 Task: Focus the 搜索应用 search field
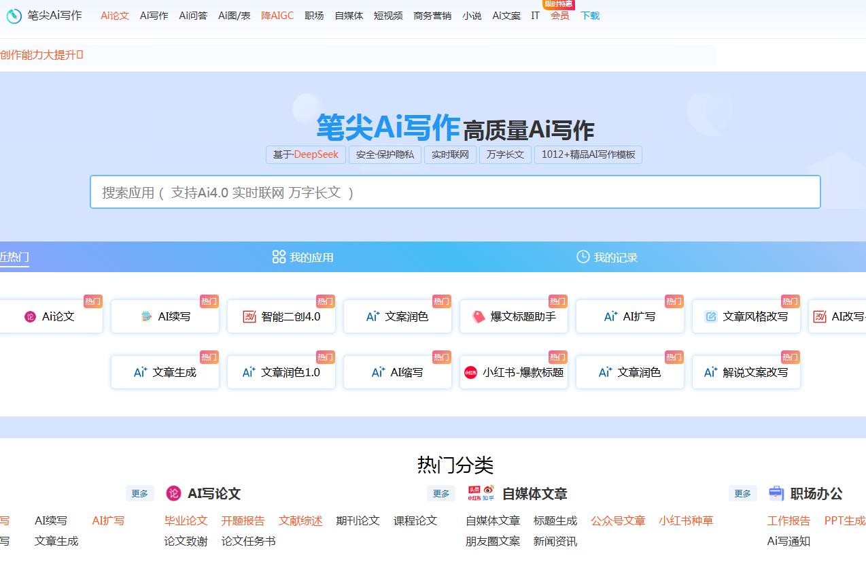point(455,192)
